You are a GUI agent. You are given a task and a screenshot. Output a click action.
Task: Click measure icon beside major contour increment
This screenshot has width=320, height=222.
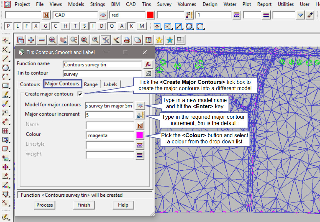pyautogui.click(x=140, y=115)
